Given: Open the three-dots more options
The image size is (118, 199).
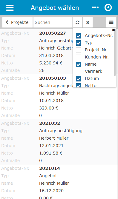Looking at the screenshot, I should pyautogui.click(x=95, y=8).
